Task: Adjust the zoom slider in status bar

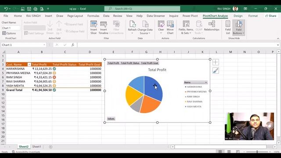Action: (x=257, y=151)
